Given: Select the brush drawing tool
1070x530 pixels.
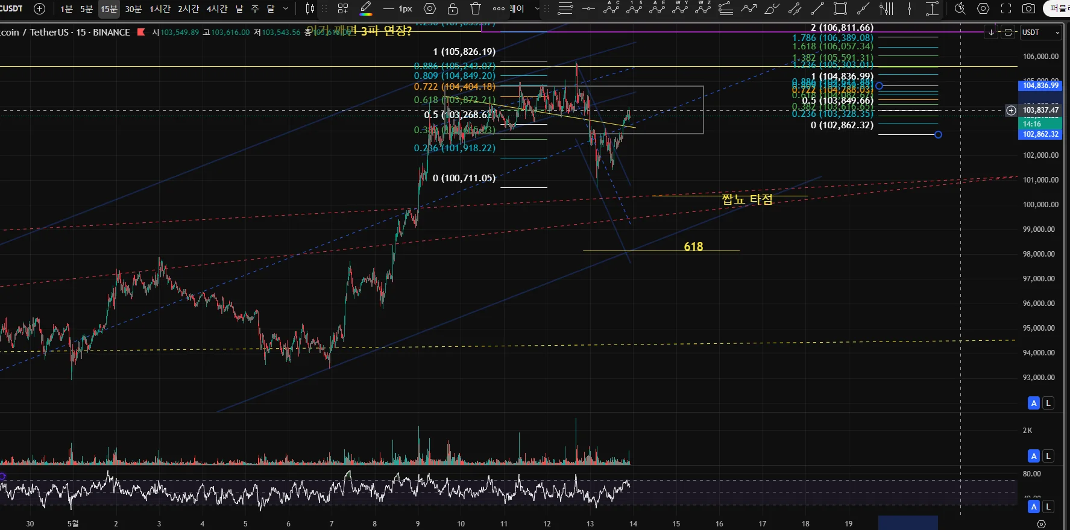Looking at the screenshot, I should click(x=772, y=8).
